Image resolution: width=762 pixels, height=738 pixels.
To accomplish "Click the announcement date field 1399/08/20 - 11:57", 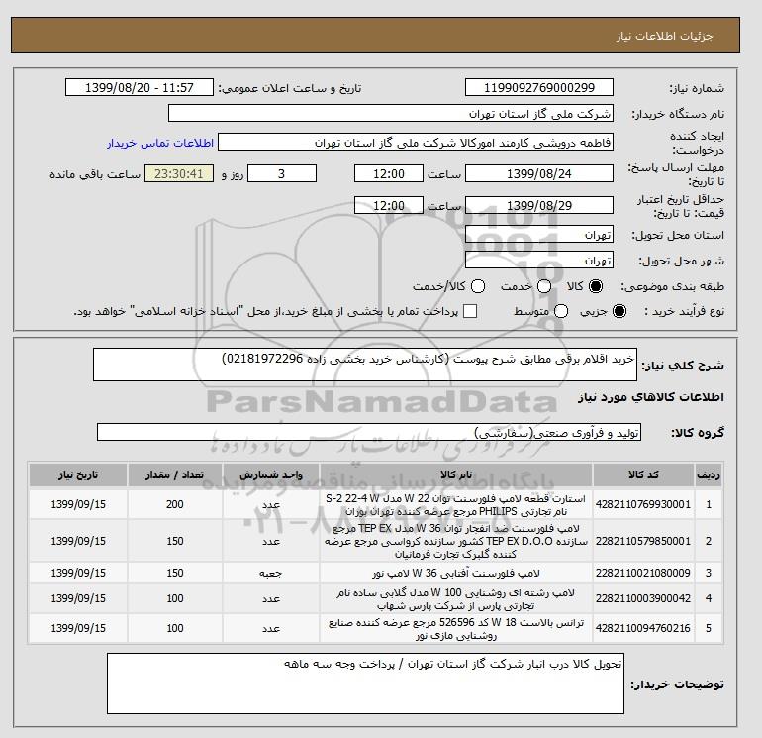I will pyautogui.click(x=140, y=88).
